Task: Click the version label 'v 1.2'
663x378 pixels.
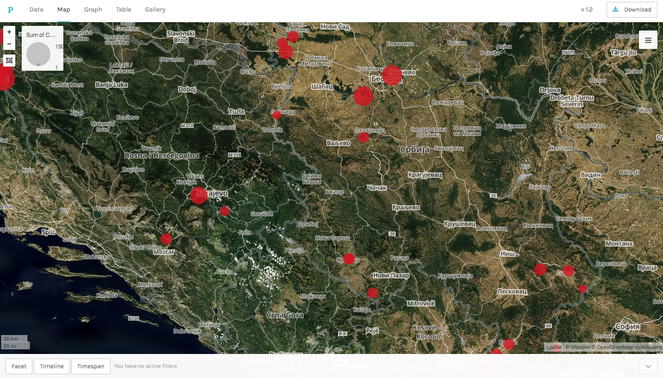Action: [587, 10]
